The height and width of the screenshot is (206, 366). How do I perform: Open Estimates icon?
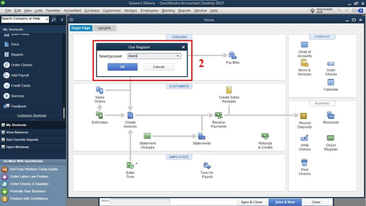[x=100, y=115]
